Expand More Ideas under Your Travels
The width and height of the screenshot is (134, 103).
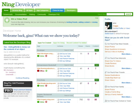point(127,83)
